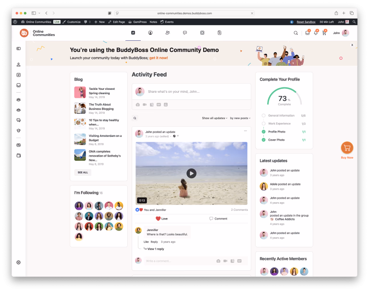Viewport: 369px width, 292px height.
Task: Play the beach video in the post
Action: coord(191,173)
